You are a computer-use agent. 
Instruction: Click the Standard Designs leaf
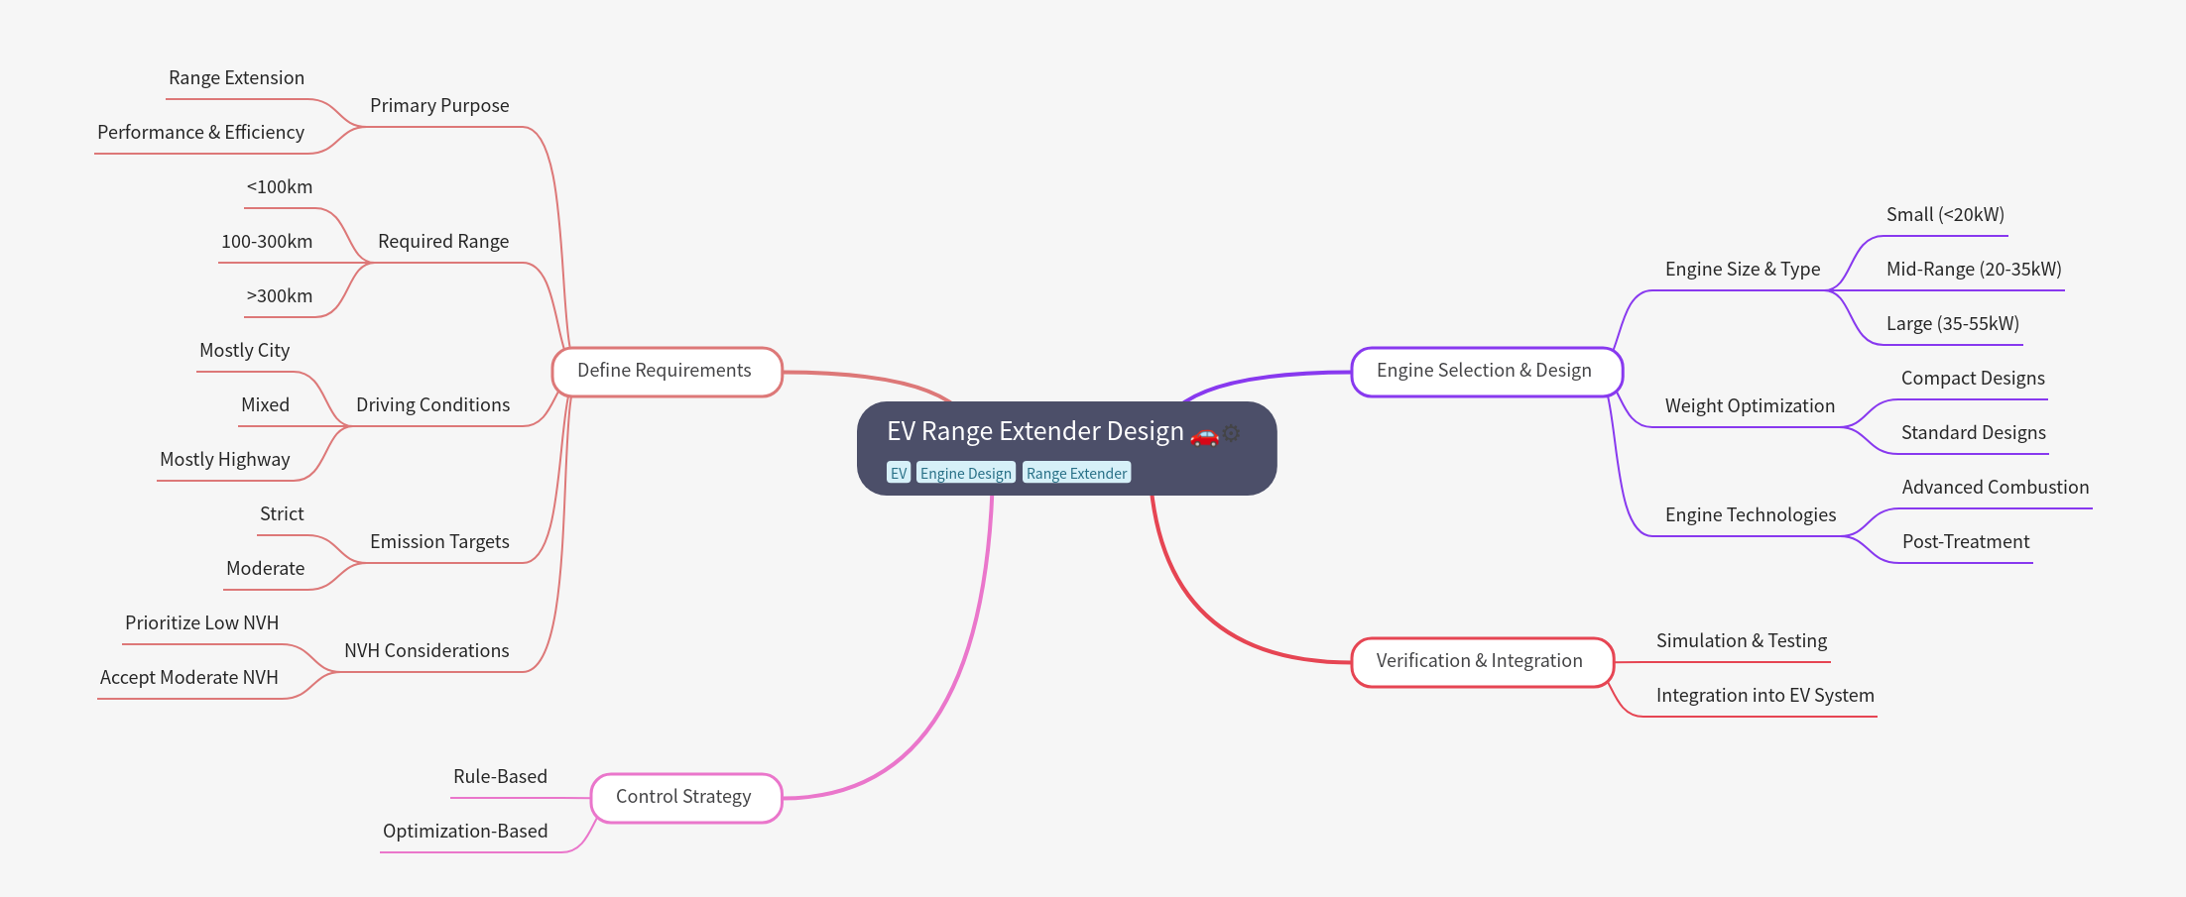click(1974, 432)
